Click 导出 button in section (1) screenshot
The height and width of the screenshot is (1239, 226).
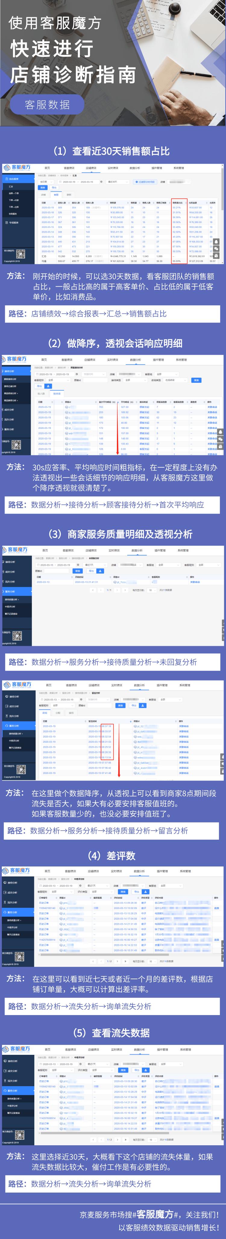point(54,187)
